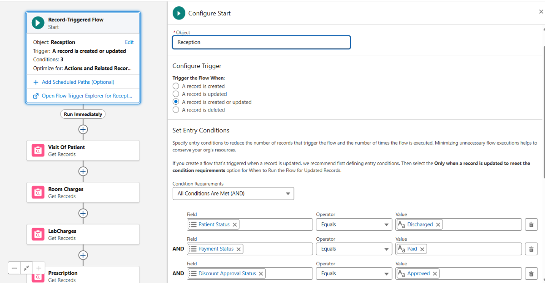The image size is (547, 283).
Task: Click Add Scheduled Paths (Optional)
Action: [77, 82]
